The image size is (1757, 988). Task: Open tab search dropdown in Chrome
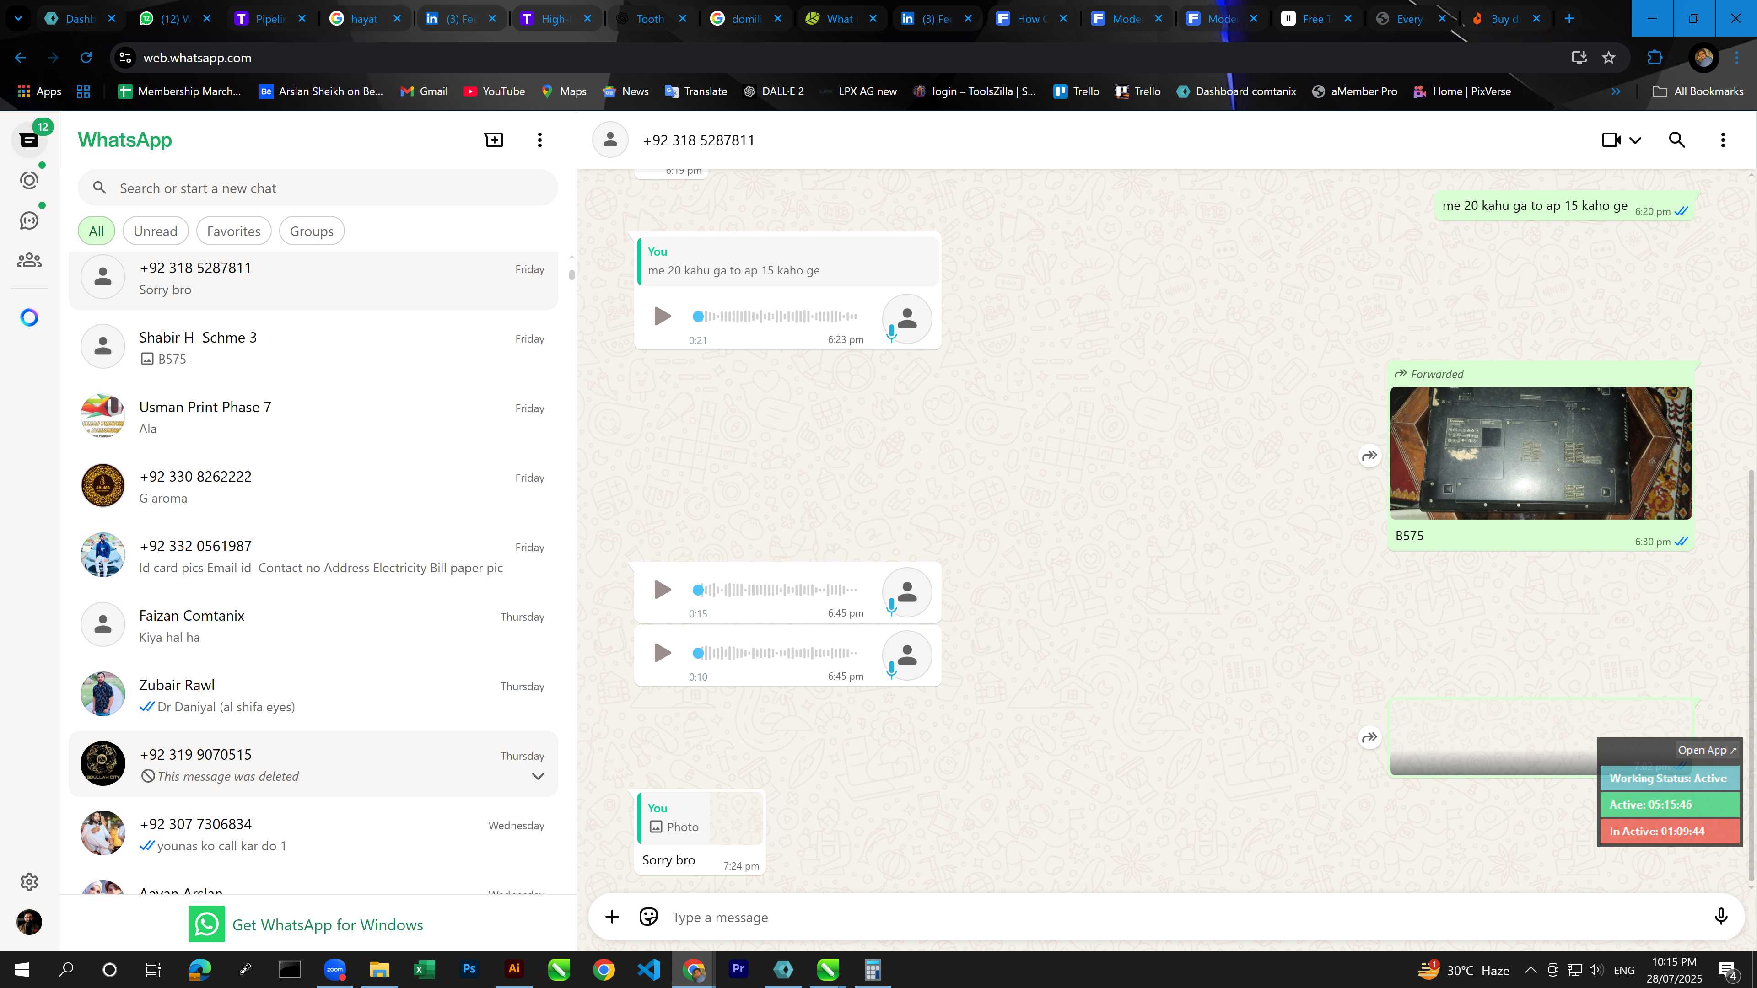pyautogui.click(x=18, y=18)
